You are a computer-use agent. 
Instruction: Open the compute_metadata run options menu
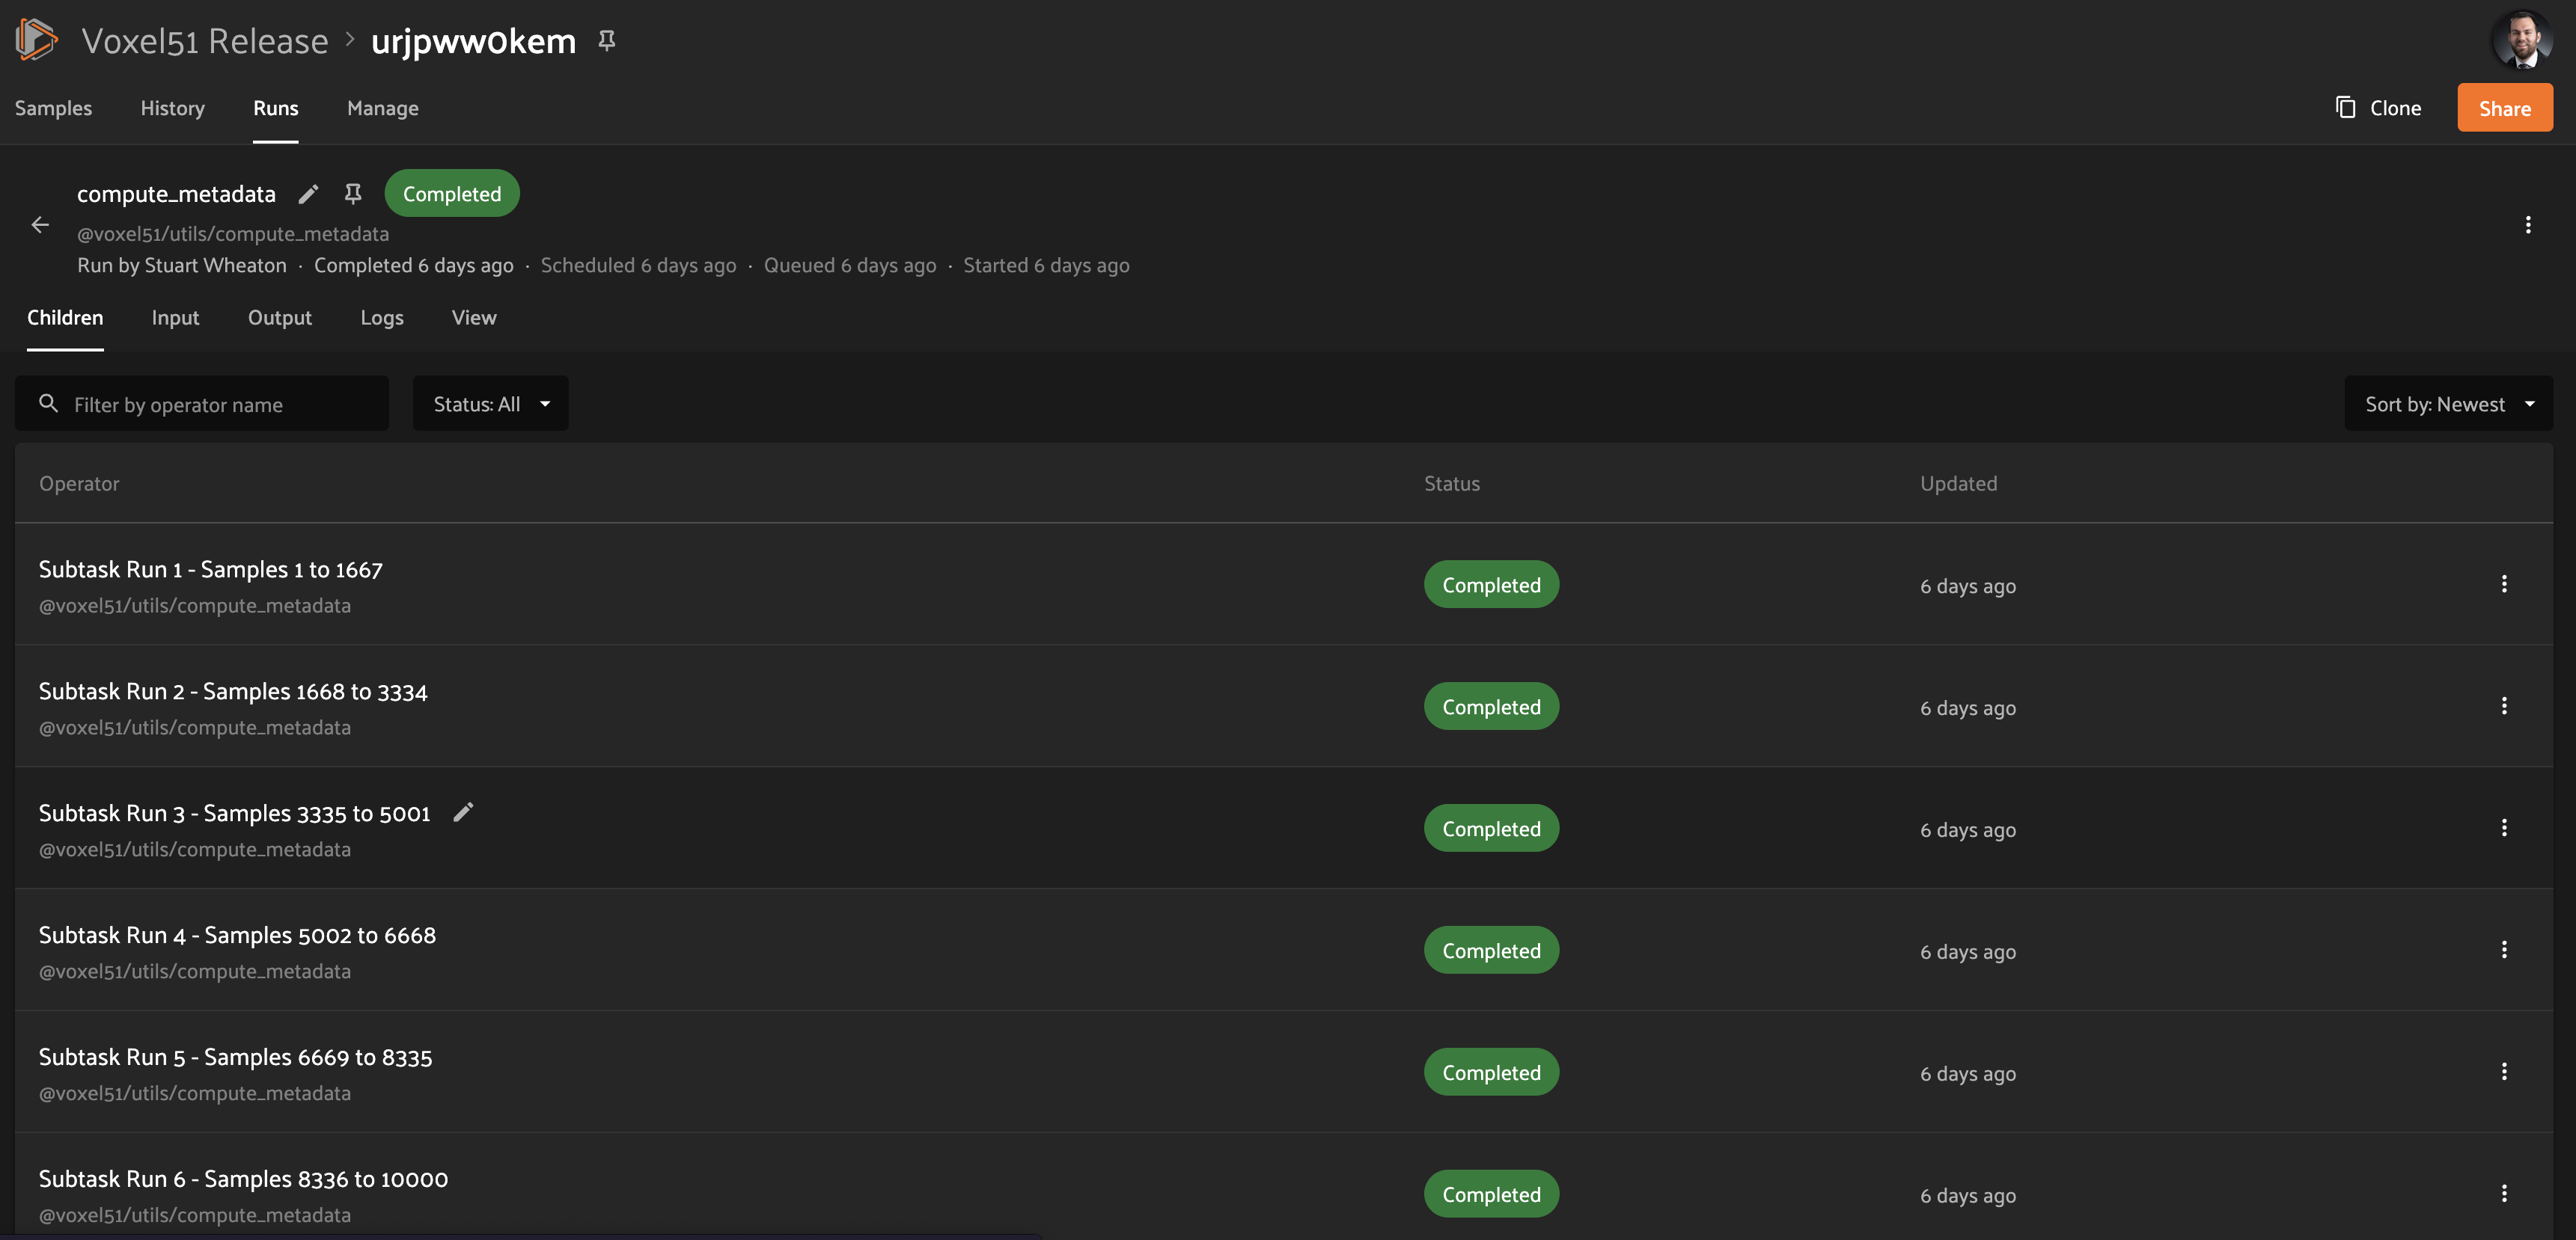pyautogui.click(x=2527, y=225)
